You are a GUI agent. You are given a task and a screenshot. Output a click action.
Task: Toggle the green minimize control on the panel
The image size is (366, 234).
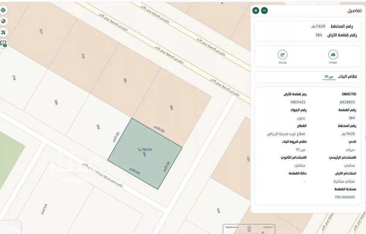point(264,10)
